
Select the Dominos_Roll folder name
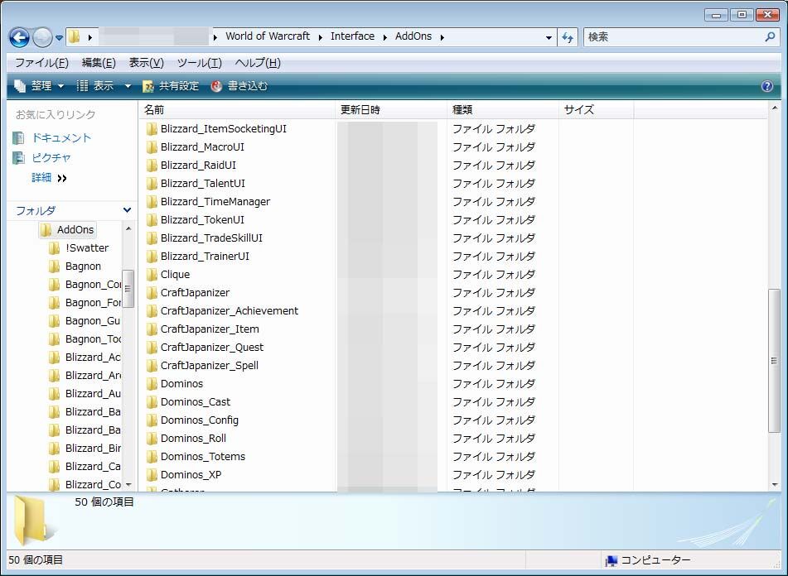[194, 438]
